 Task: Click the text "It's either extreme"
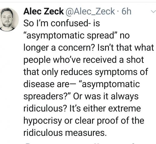coord(105,109)
